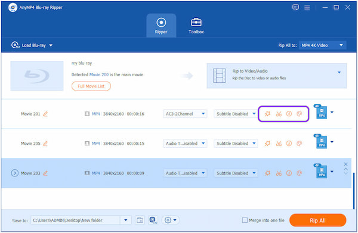Expand output format arrow for Movie 205
The width and height of the screenshot is (358, 233).
(332, 142)
